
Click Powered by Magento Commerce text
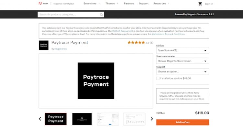click(x=194, y=14)
